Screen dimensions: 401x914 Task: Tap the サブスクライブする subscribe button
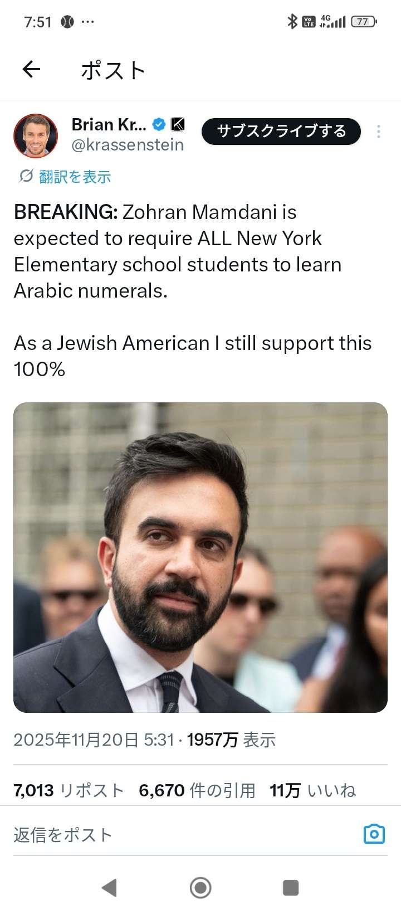tap(281, 132)
